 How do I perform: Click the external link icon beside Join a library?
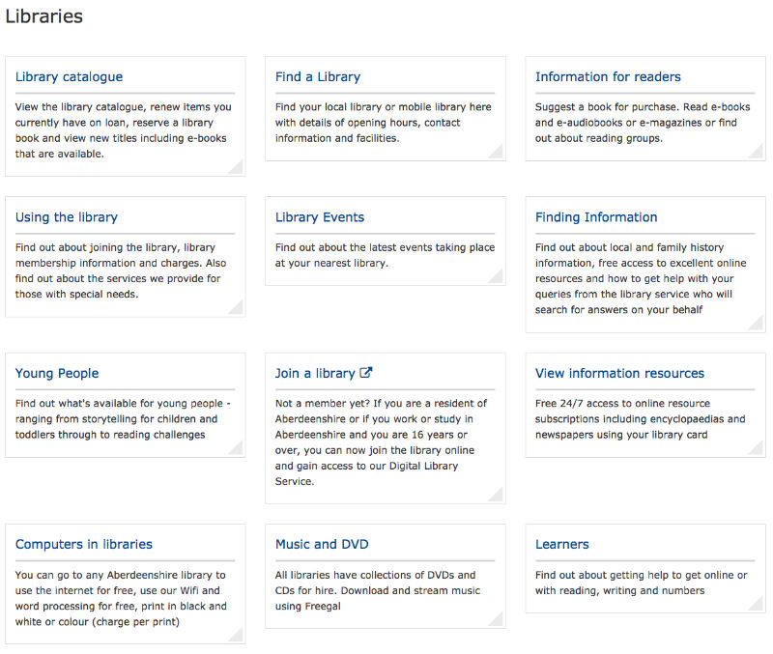[x=366, y=373]
